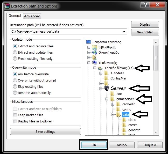This screenshot has height=154, width=168.
Task: Expand the cachedir folder node
Action: coord(113,104)
